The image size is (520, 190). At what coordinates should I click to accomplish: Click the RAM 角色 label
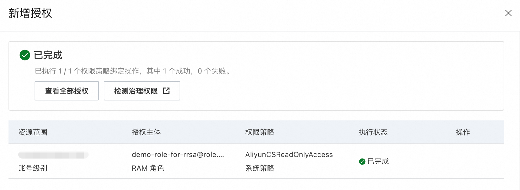point(148,168)
